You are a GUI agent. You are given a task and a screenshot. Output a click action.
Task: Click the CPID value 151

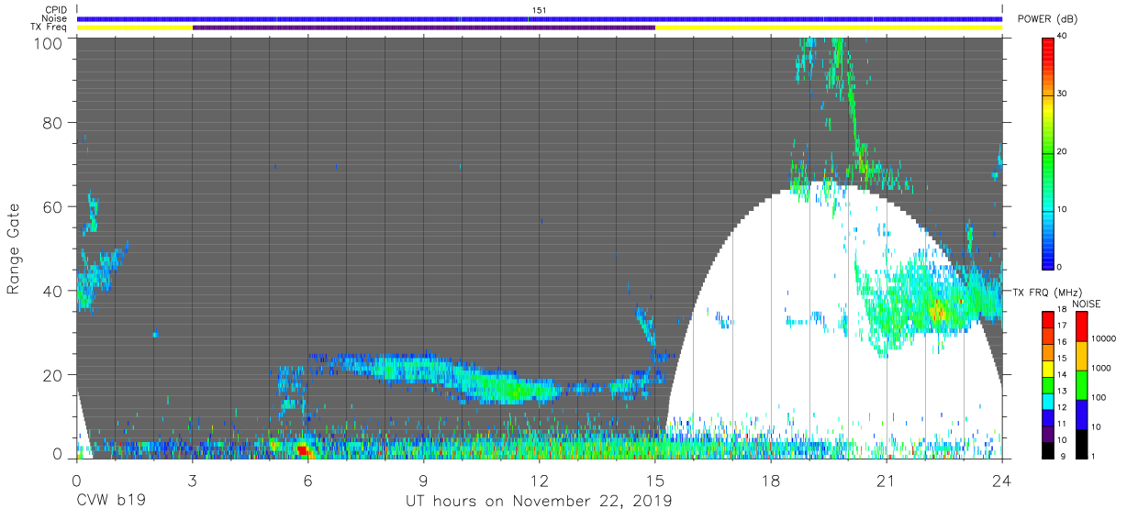pos(539,9)
